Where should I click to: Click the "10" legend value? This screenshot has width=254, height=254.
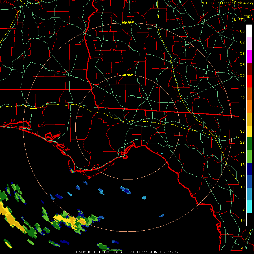[x=242, y=187]
